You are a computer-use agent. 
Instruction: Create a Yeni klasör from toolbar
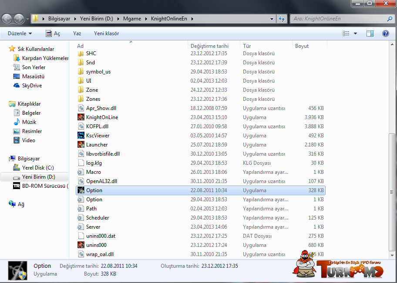106,33
